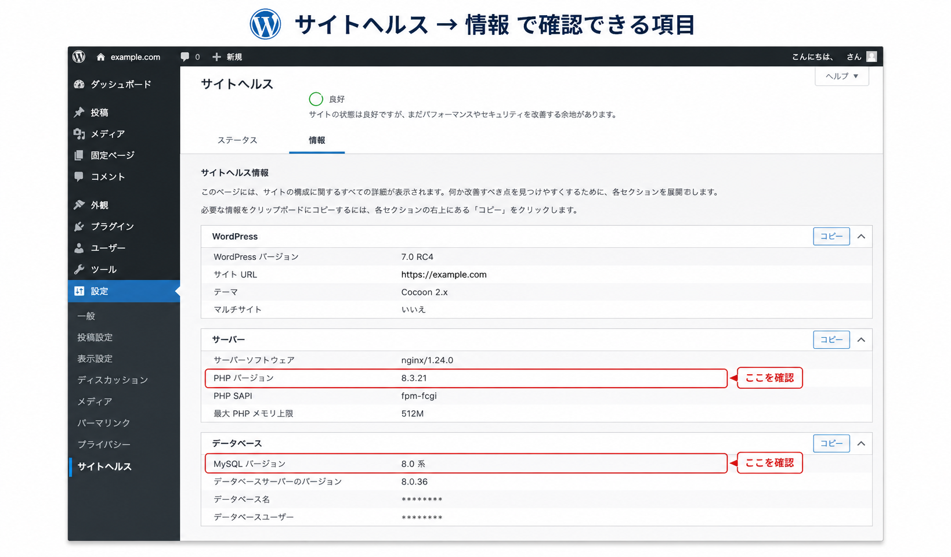Click the ユーザー person icon
This screenshot has height=557, width=951.
[x=79, y=248]
